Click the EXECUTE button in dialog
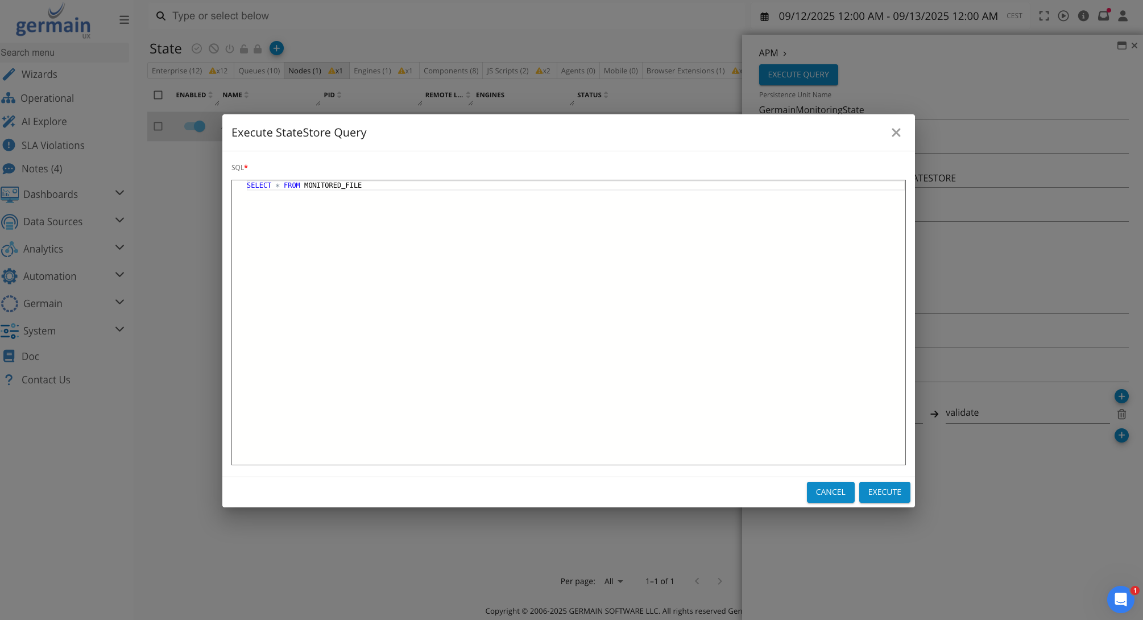The height and width of the screenshot is (620, 1143). coord(884,492)
